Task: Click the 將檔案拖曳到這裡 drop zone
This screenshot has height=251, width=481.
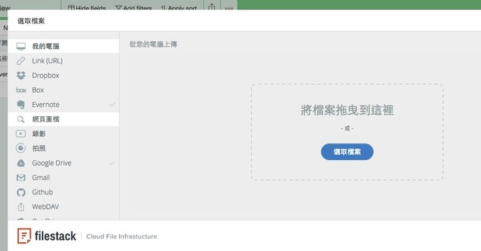Action: coord(347,132)
